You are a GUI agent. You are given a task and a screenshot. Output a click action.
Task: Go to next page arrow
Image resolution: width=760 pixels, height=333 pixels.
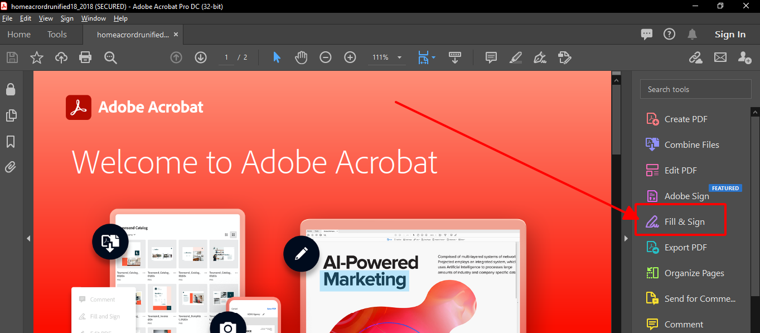click(x=201, y=57)
